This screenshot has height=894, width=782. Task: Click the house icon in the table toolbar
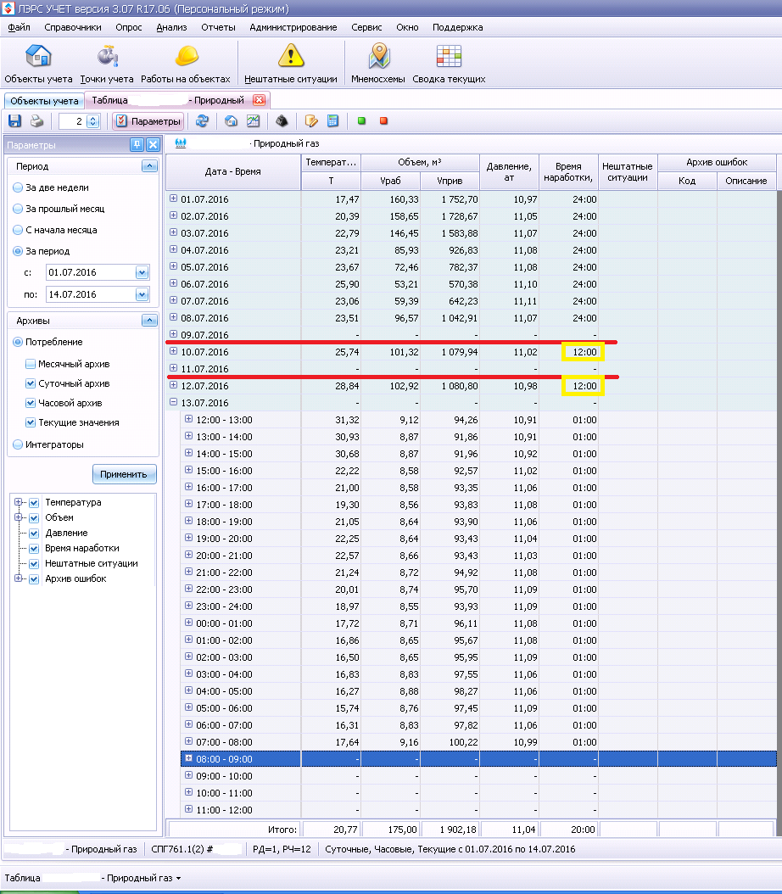pos(231,121)
